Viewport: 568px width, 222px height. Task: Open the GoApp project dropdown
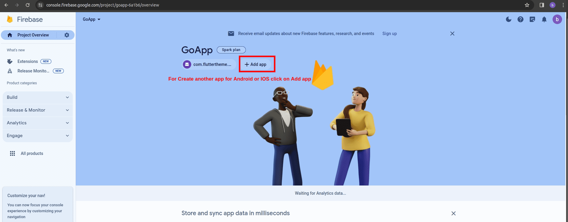[x=91, y=19]
